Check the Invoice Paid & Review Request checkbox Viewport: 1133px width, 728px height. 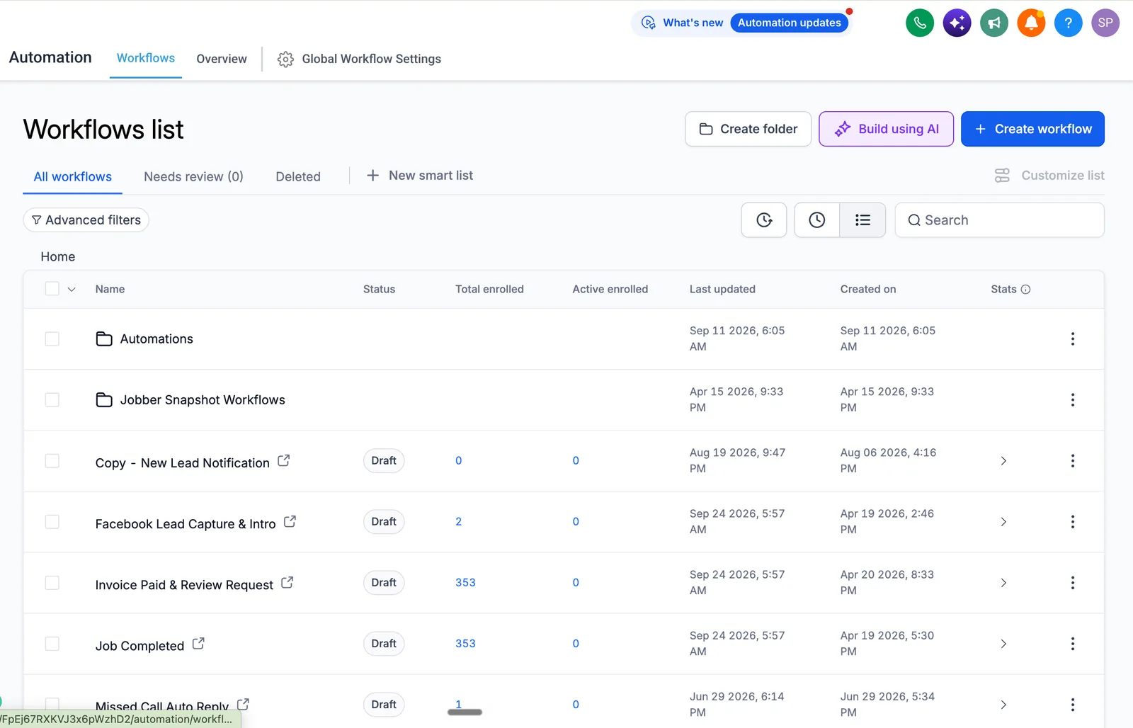coord(52,582)
